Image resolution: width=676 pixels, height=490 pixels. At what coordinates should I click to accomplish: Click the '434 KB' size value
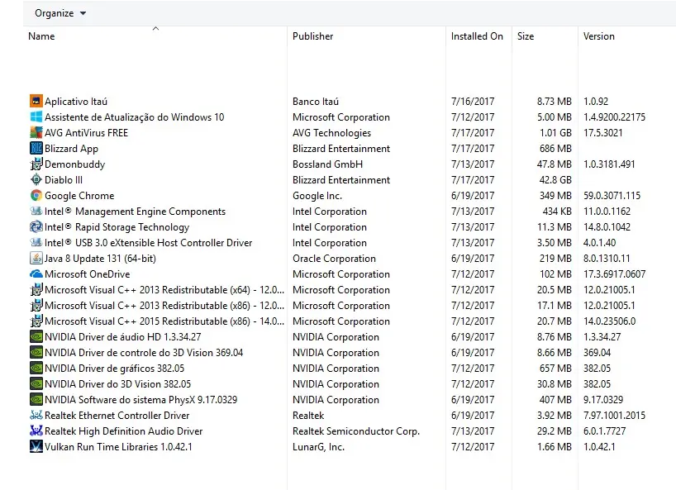point(557,212)
